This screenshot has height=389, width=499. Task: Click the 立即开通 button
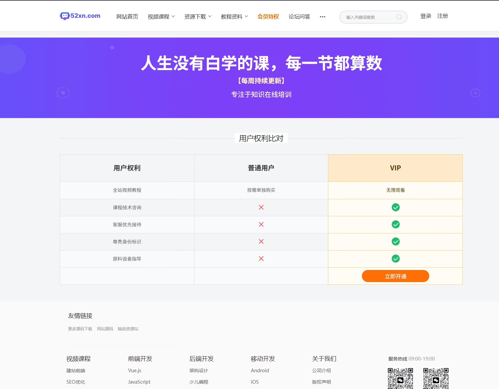[x=395, y=276]
